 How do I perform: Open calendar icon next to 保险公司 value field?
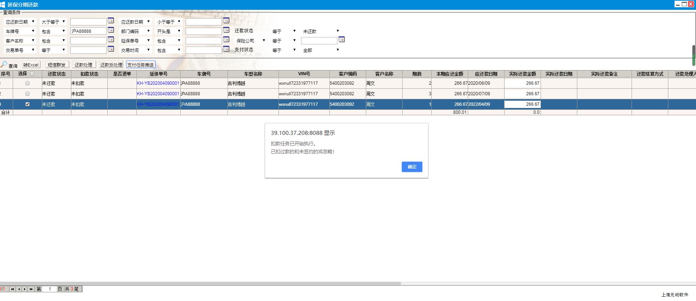341,39
